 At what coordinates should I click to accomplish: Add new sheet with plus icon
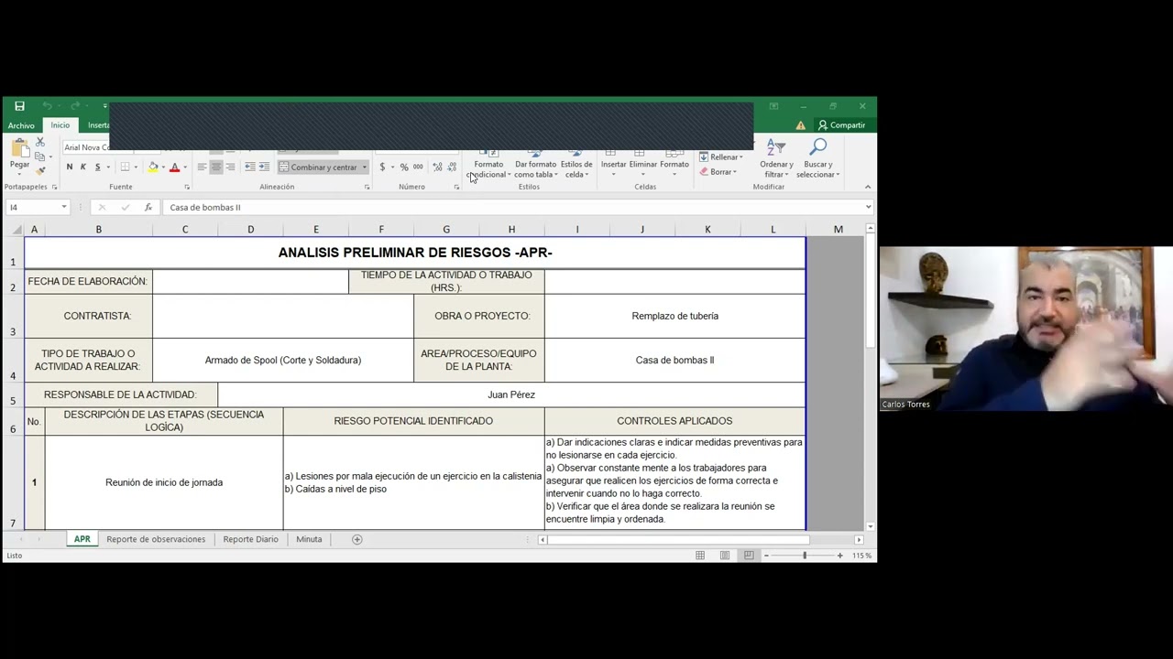pyautogui.click(x=357, y=539)
